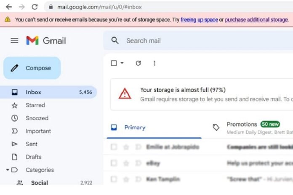293x195 pixels.
Task: Click the Gmail logo
Action: [46, 40]
